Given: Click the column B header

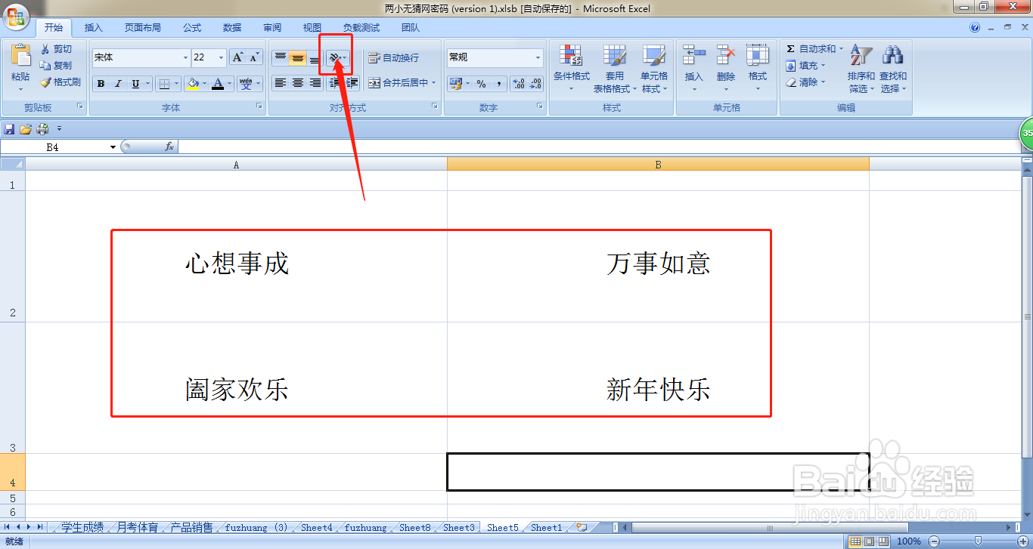Looking at the screenshot, I should coord(658,164).
